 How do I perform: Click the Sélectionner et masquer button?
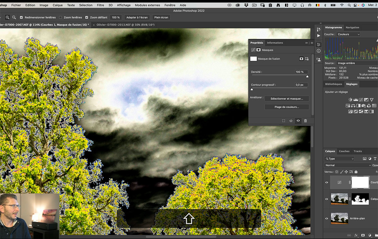(287, 99)
